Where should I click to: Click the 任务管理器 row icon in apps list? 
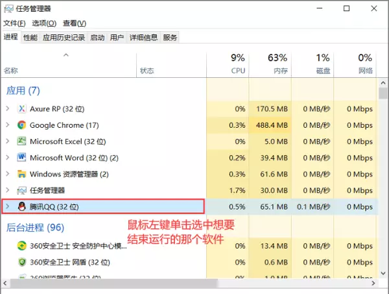tap(22, 190)
